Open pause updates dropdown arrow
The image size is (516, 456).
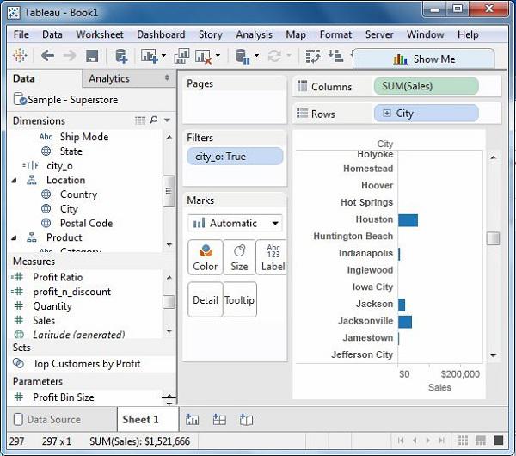(x=256, y=56)
